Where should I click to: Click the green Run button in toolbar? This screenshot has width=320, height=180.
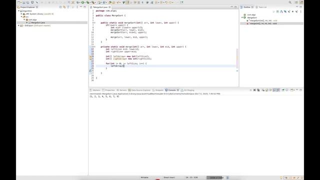point(82,2)
